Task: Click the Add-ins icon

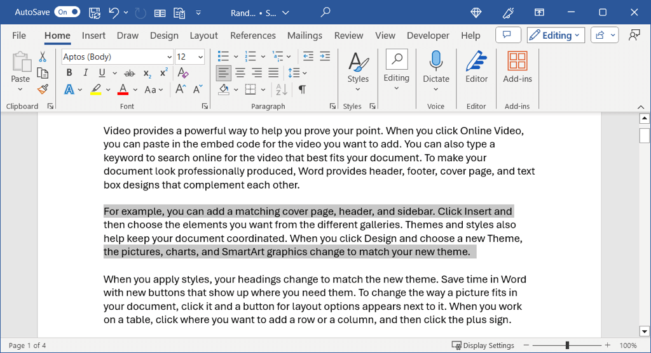Action: click(517, 68)
